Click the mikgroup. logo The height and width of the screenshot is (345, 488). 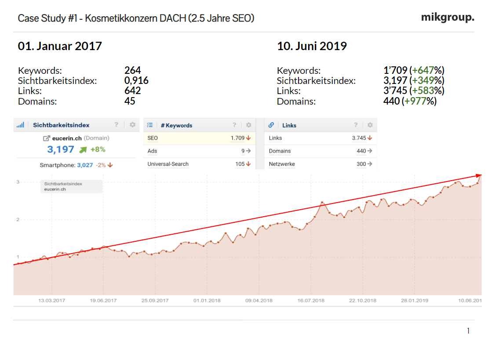(x=448, y=17)
